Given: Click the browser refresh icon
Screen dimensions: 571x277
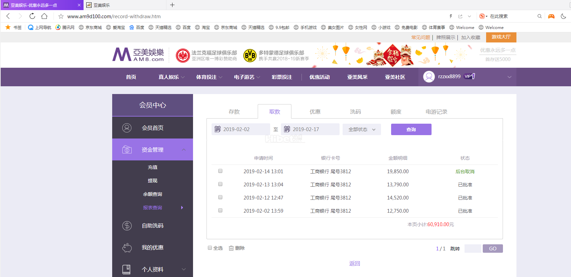Looking at the screenshot, I should (32, 16).
